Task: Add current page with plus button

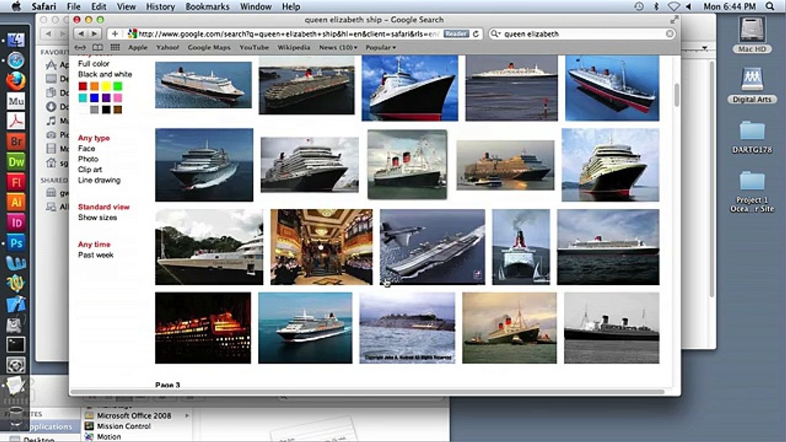Action: coord(115,34)
